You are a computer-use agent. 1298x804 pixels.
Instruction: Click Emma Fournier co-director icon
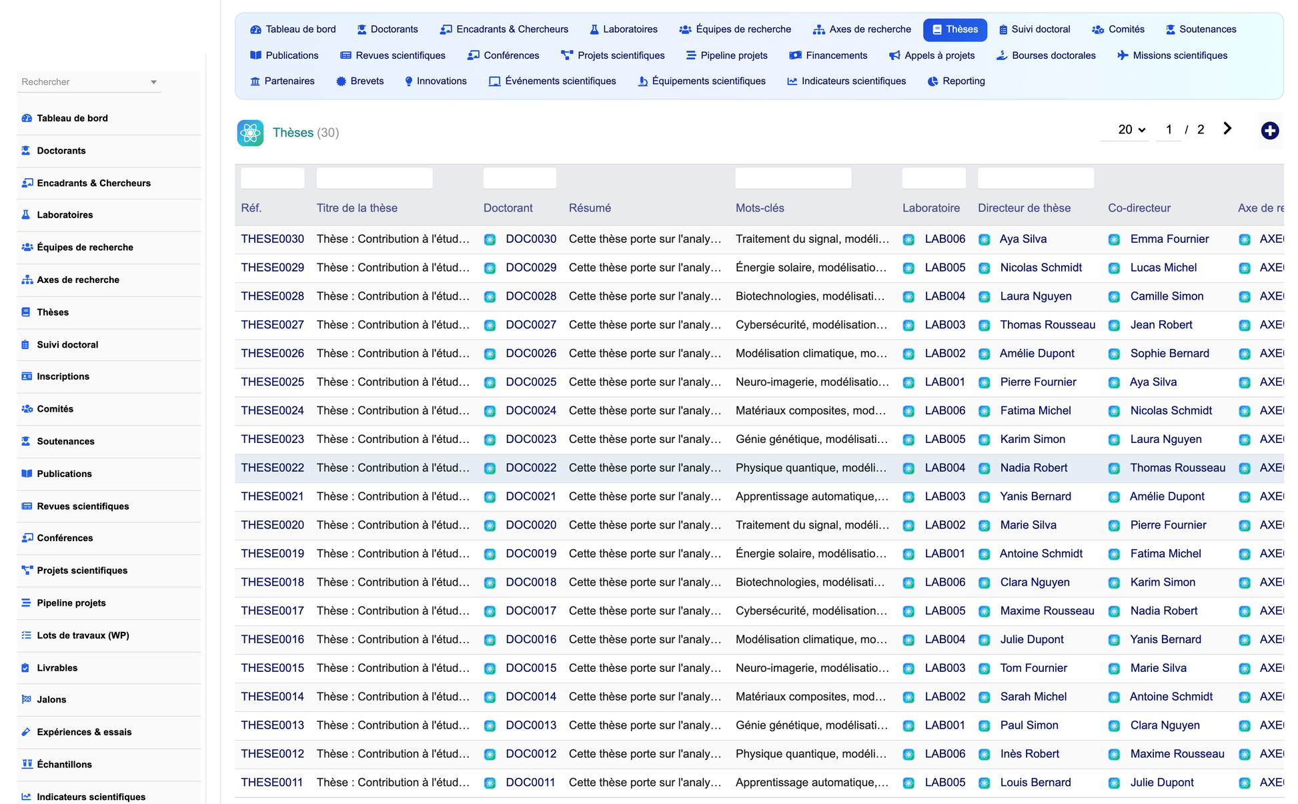(1114, 240)
